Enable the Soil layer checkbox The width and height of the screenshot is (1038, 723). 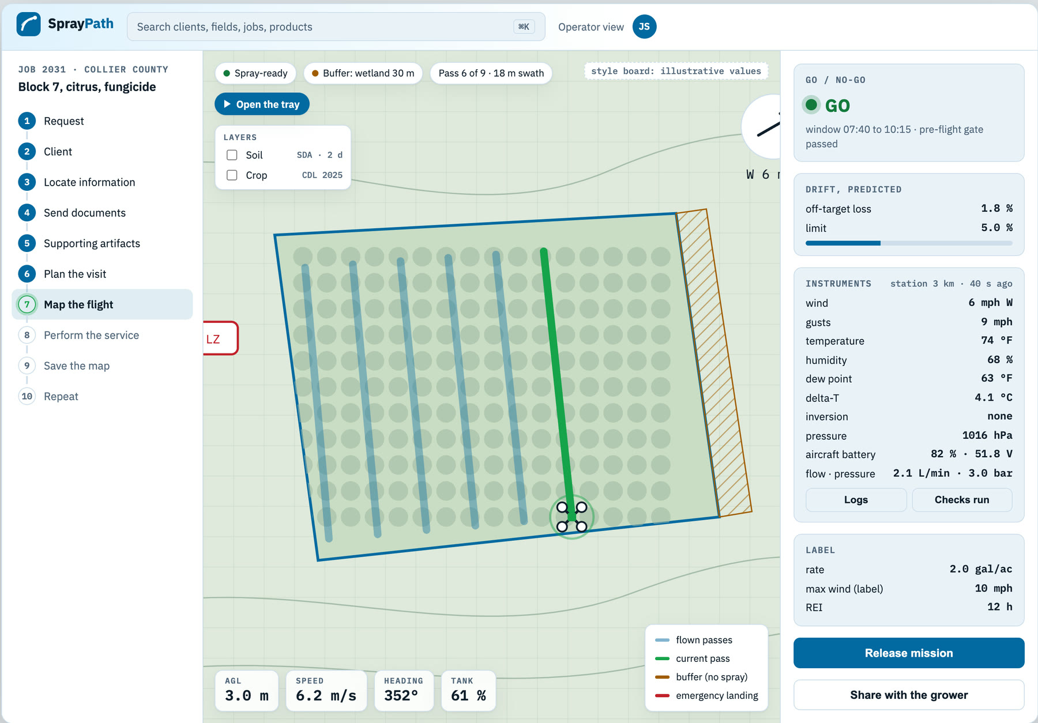(232, 155)
